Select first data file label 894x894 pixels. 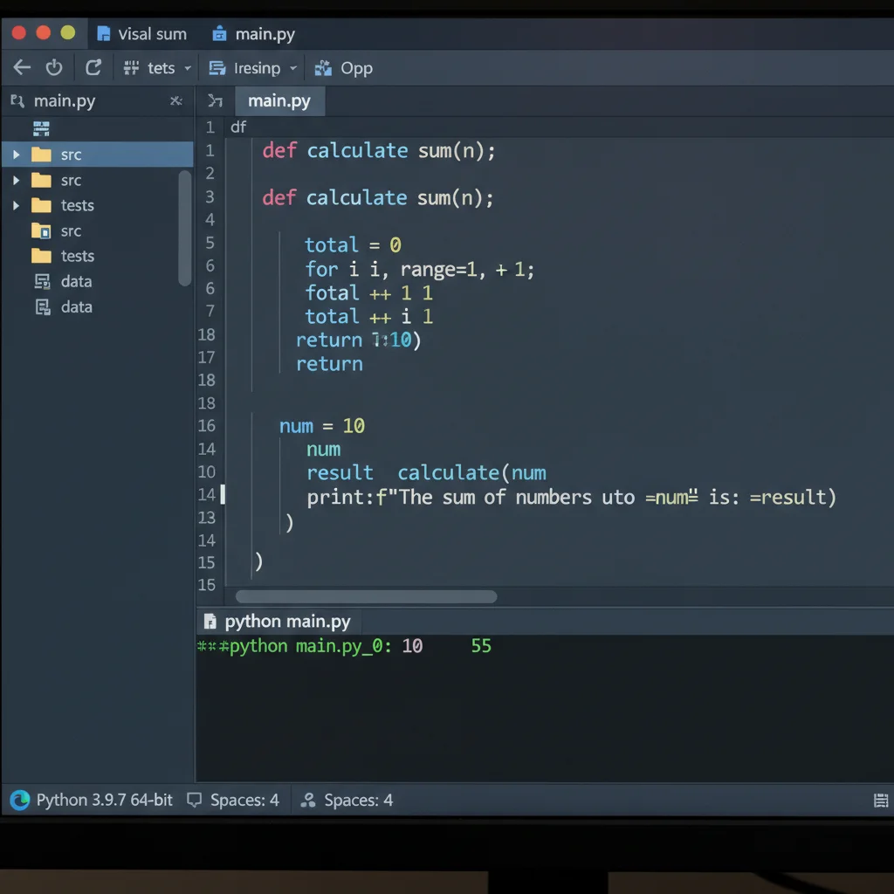coord(77,282)
